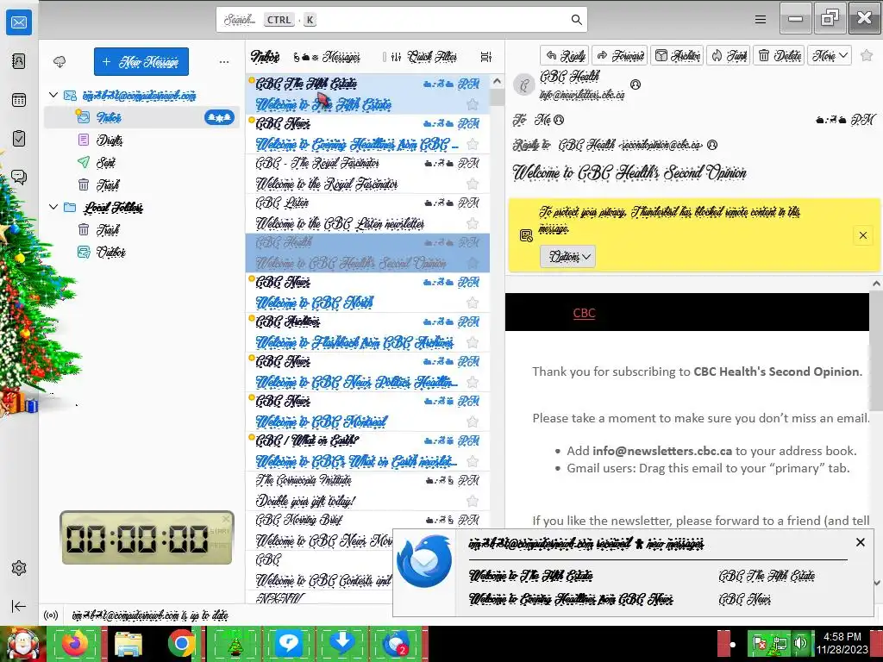Star CBC Listen newsletter message
Viewport: 883px width, 662px height.
(473, 223)
